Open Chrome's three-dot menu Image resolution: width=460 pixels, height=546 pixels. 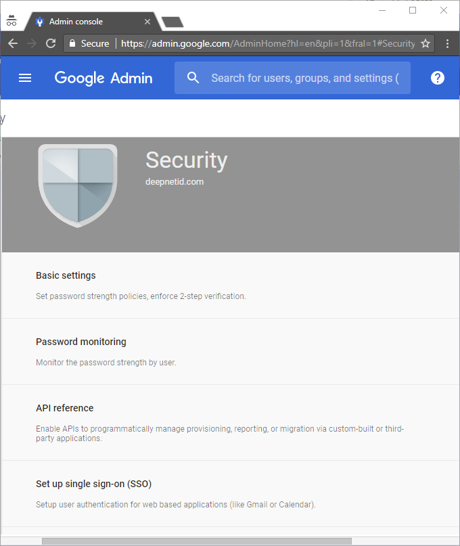[x=447, y=43]
